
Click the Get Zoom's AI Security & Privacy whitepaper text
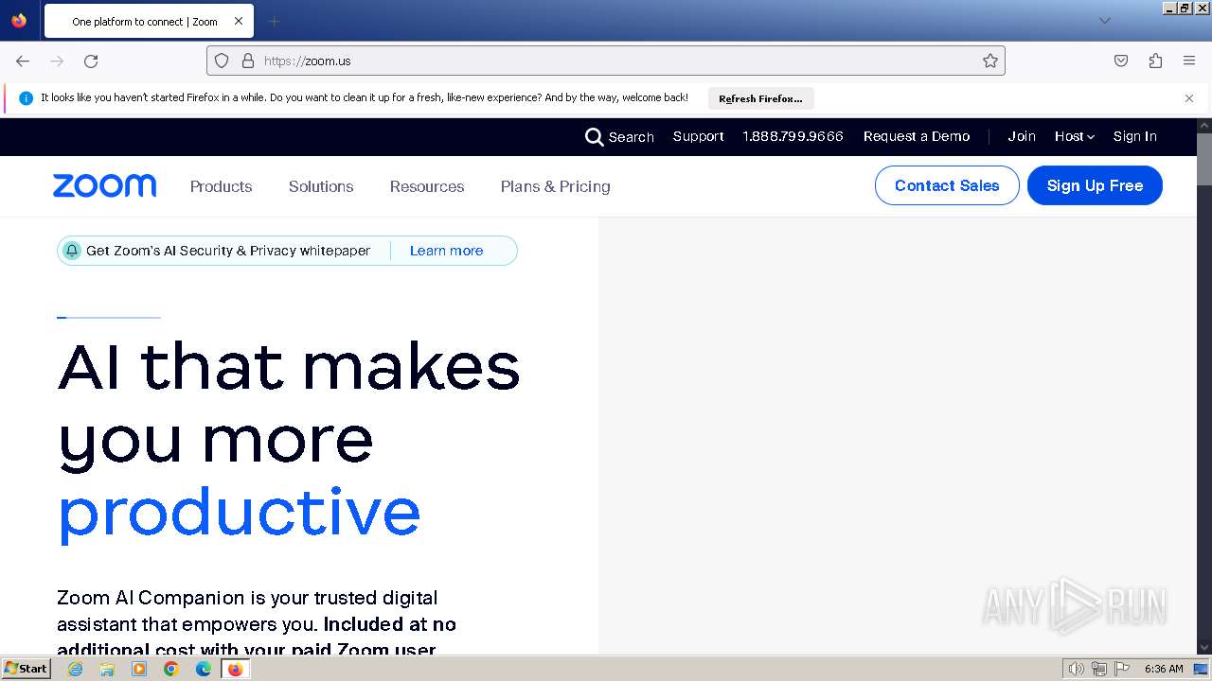(x=228, y=251)
